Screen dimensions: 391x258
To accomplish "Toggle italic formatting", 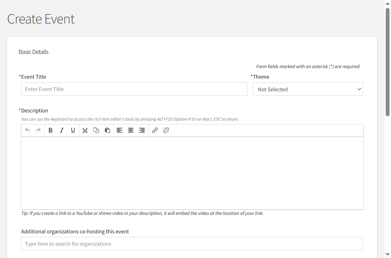I will click(62, 130).
